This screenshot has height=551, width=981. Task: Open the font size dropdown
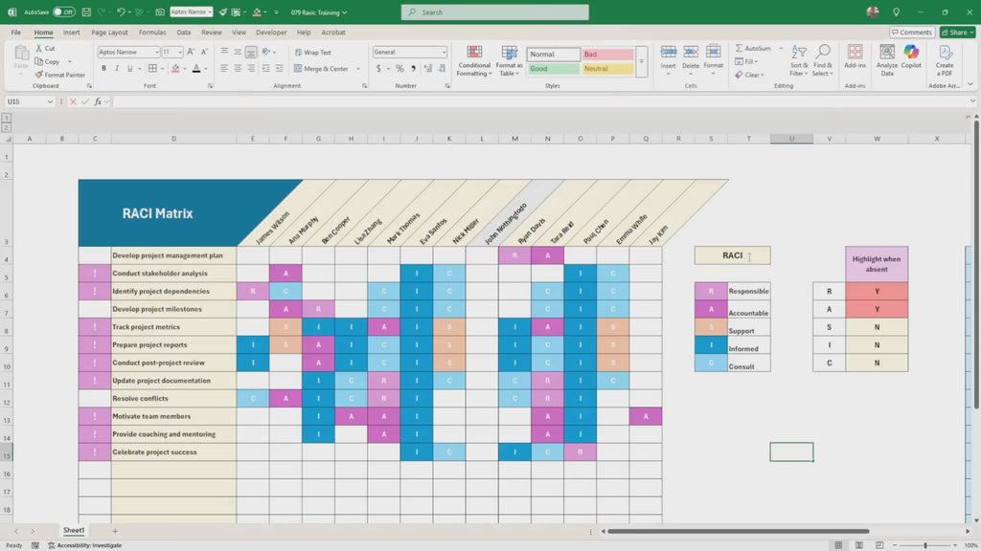180,53
